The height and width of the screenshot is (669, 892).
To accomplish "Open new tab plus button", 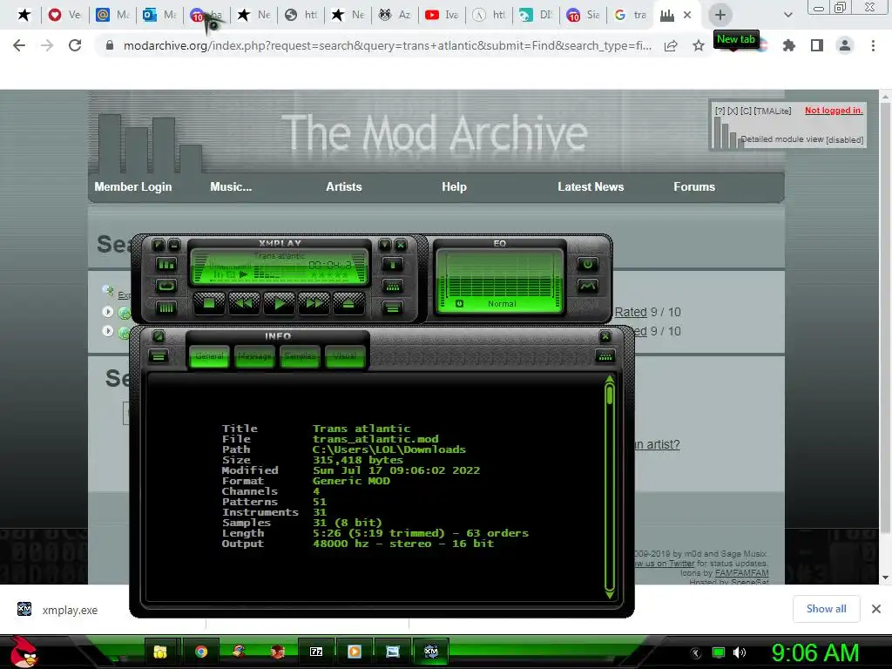I will (720, 15).
